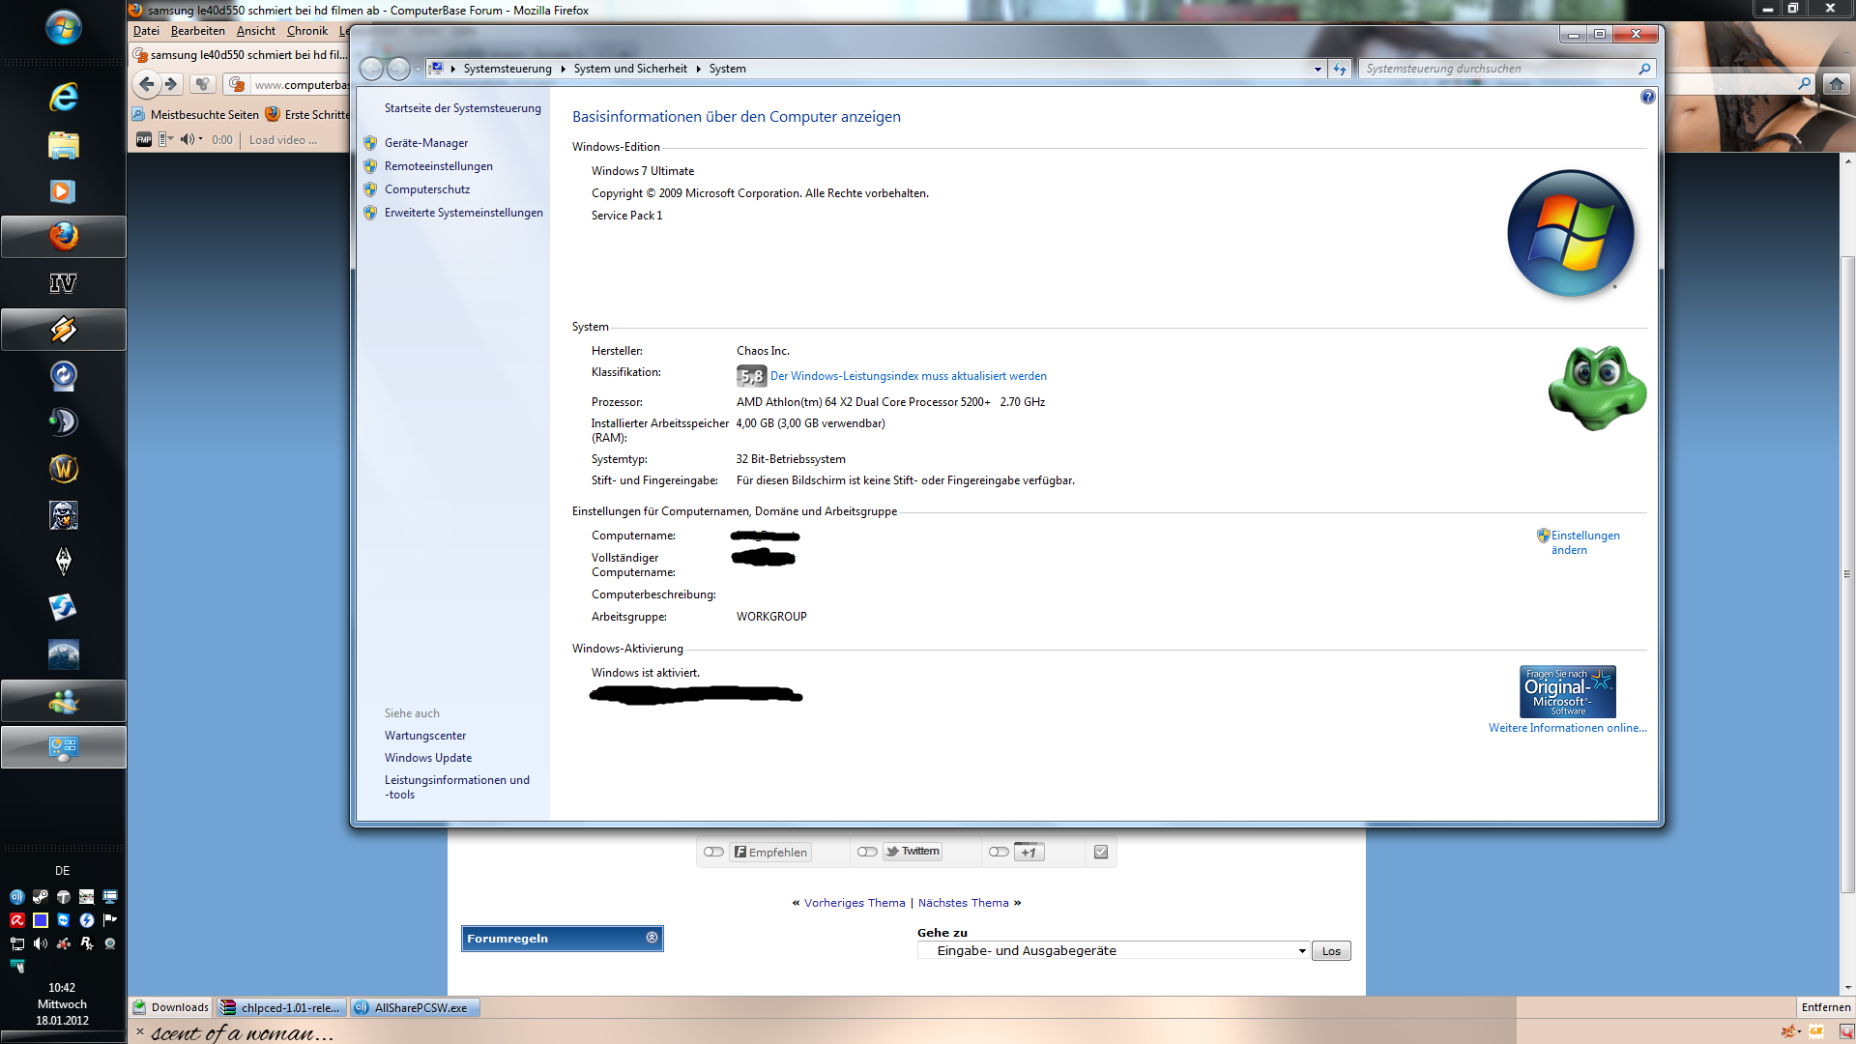
Task: Open Internet Explorer from the taskbar
Action: tap(63, 97)
